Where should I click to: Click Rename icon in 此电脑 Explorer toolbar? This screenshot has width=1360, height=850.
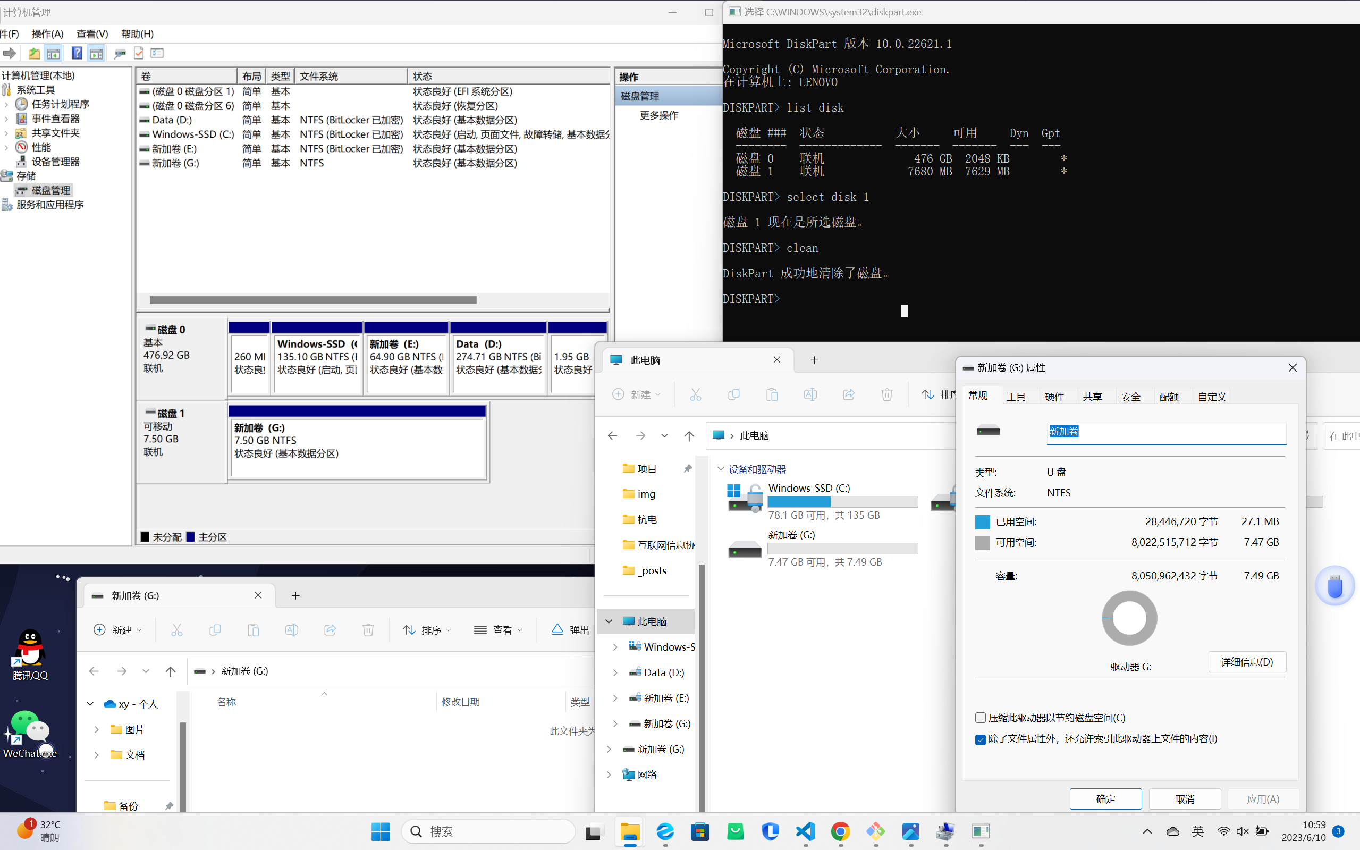coord(810,394)
